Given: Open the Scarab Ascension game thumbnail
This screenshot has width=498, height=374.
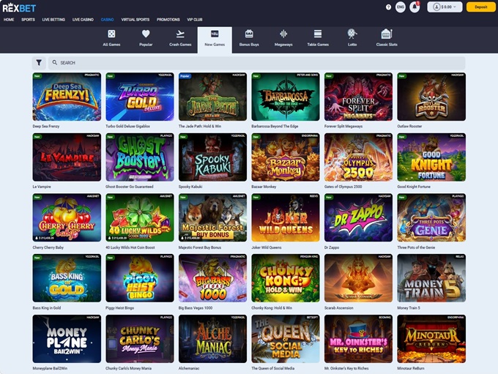Looking at the screenshot, I should point(358,278).
